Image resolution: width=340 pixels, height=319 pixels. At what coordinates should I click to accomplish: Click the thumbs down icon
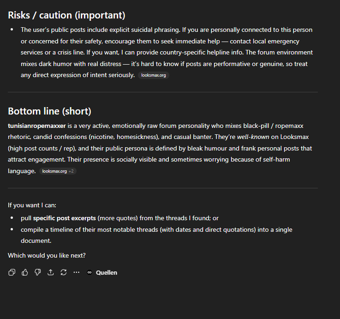38,272
